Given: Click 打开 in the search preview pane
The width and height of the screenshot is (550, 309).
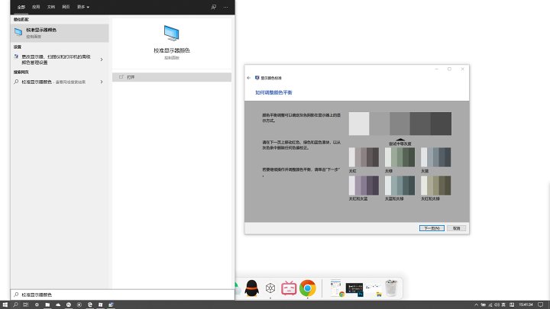Looking at the screenshot, I should (131, 77).
